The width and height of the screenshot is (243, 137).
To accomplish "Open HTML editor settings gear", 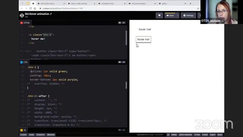I will coord(120,23).
